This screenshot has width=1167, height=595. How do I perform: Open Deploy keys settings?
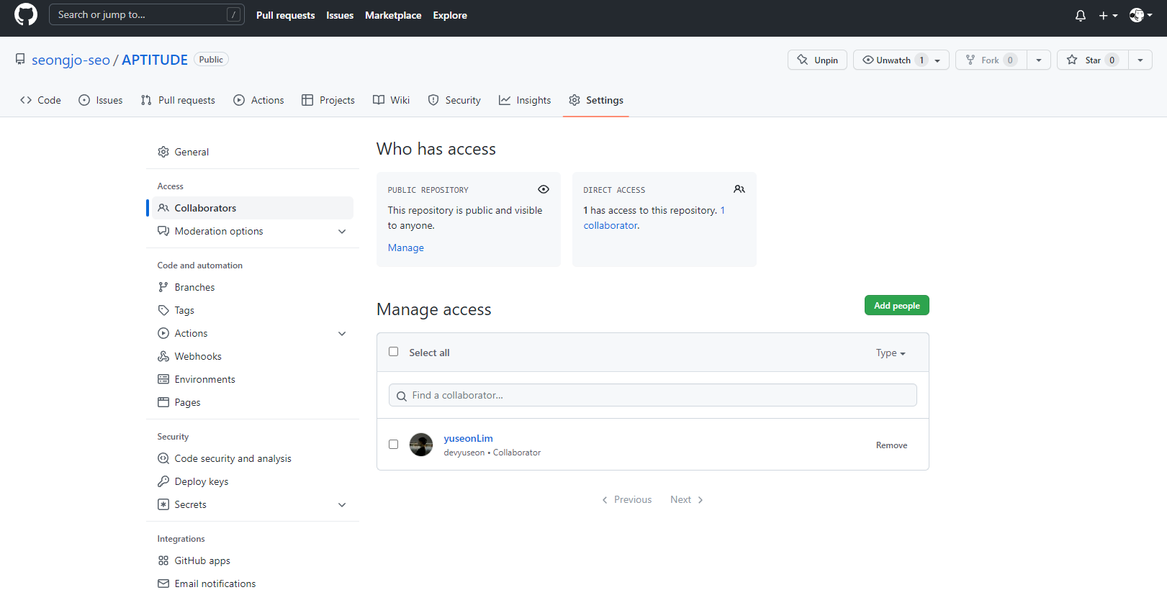pyautogui.click(x=253, y=481)
